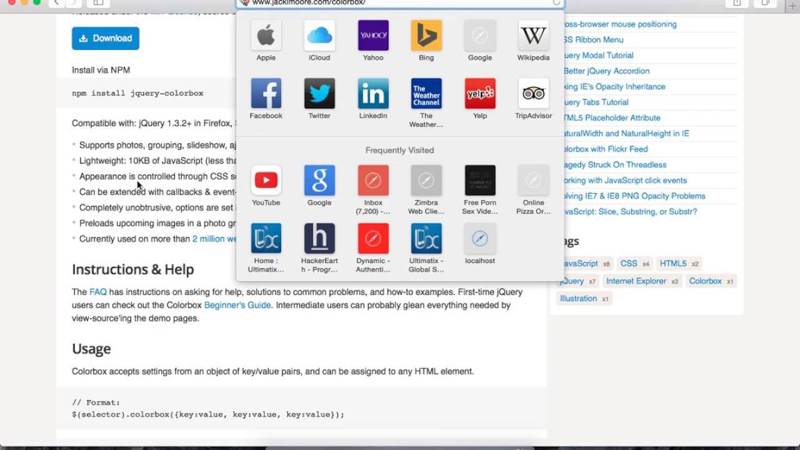Go back with Safari's back arrow
The image size is (800, 450).
[x=56, y=2]
